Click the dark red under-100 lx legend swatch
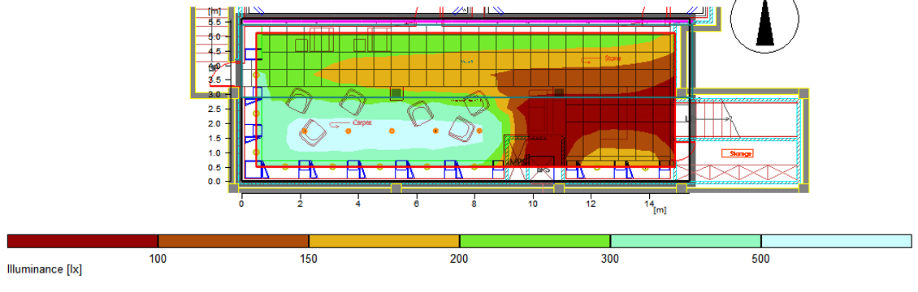 pyautogui.click(x=83, y=241)
